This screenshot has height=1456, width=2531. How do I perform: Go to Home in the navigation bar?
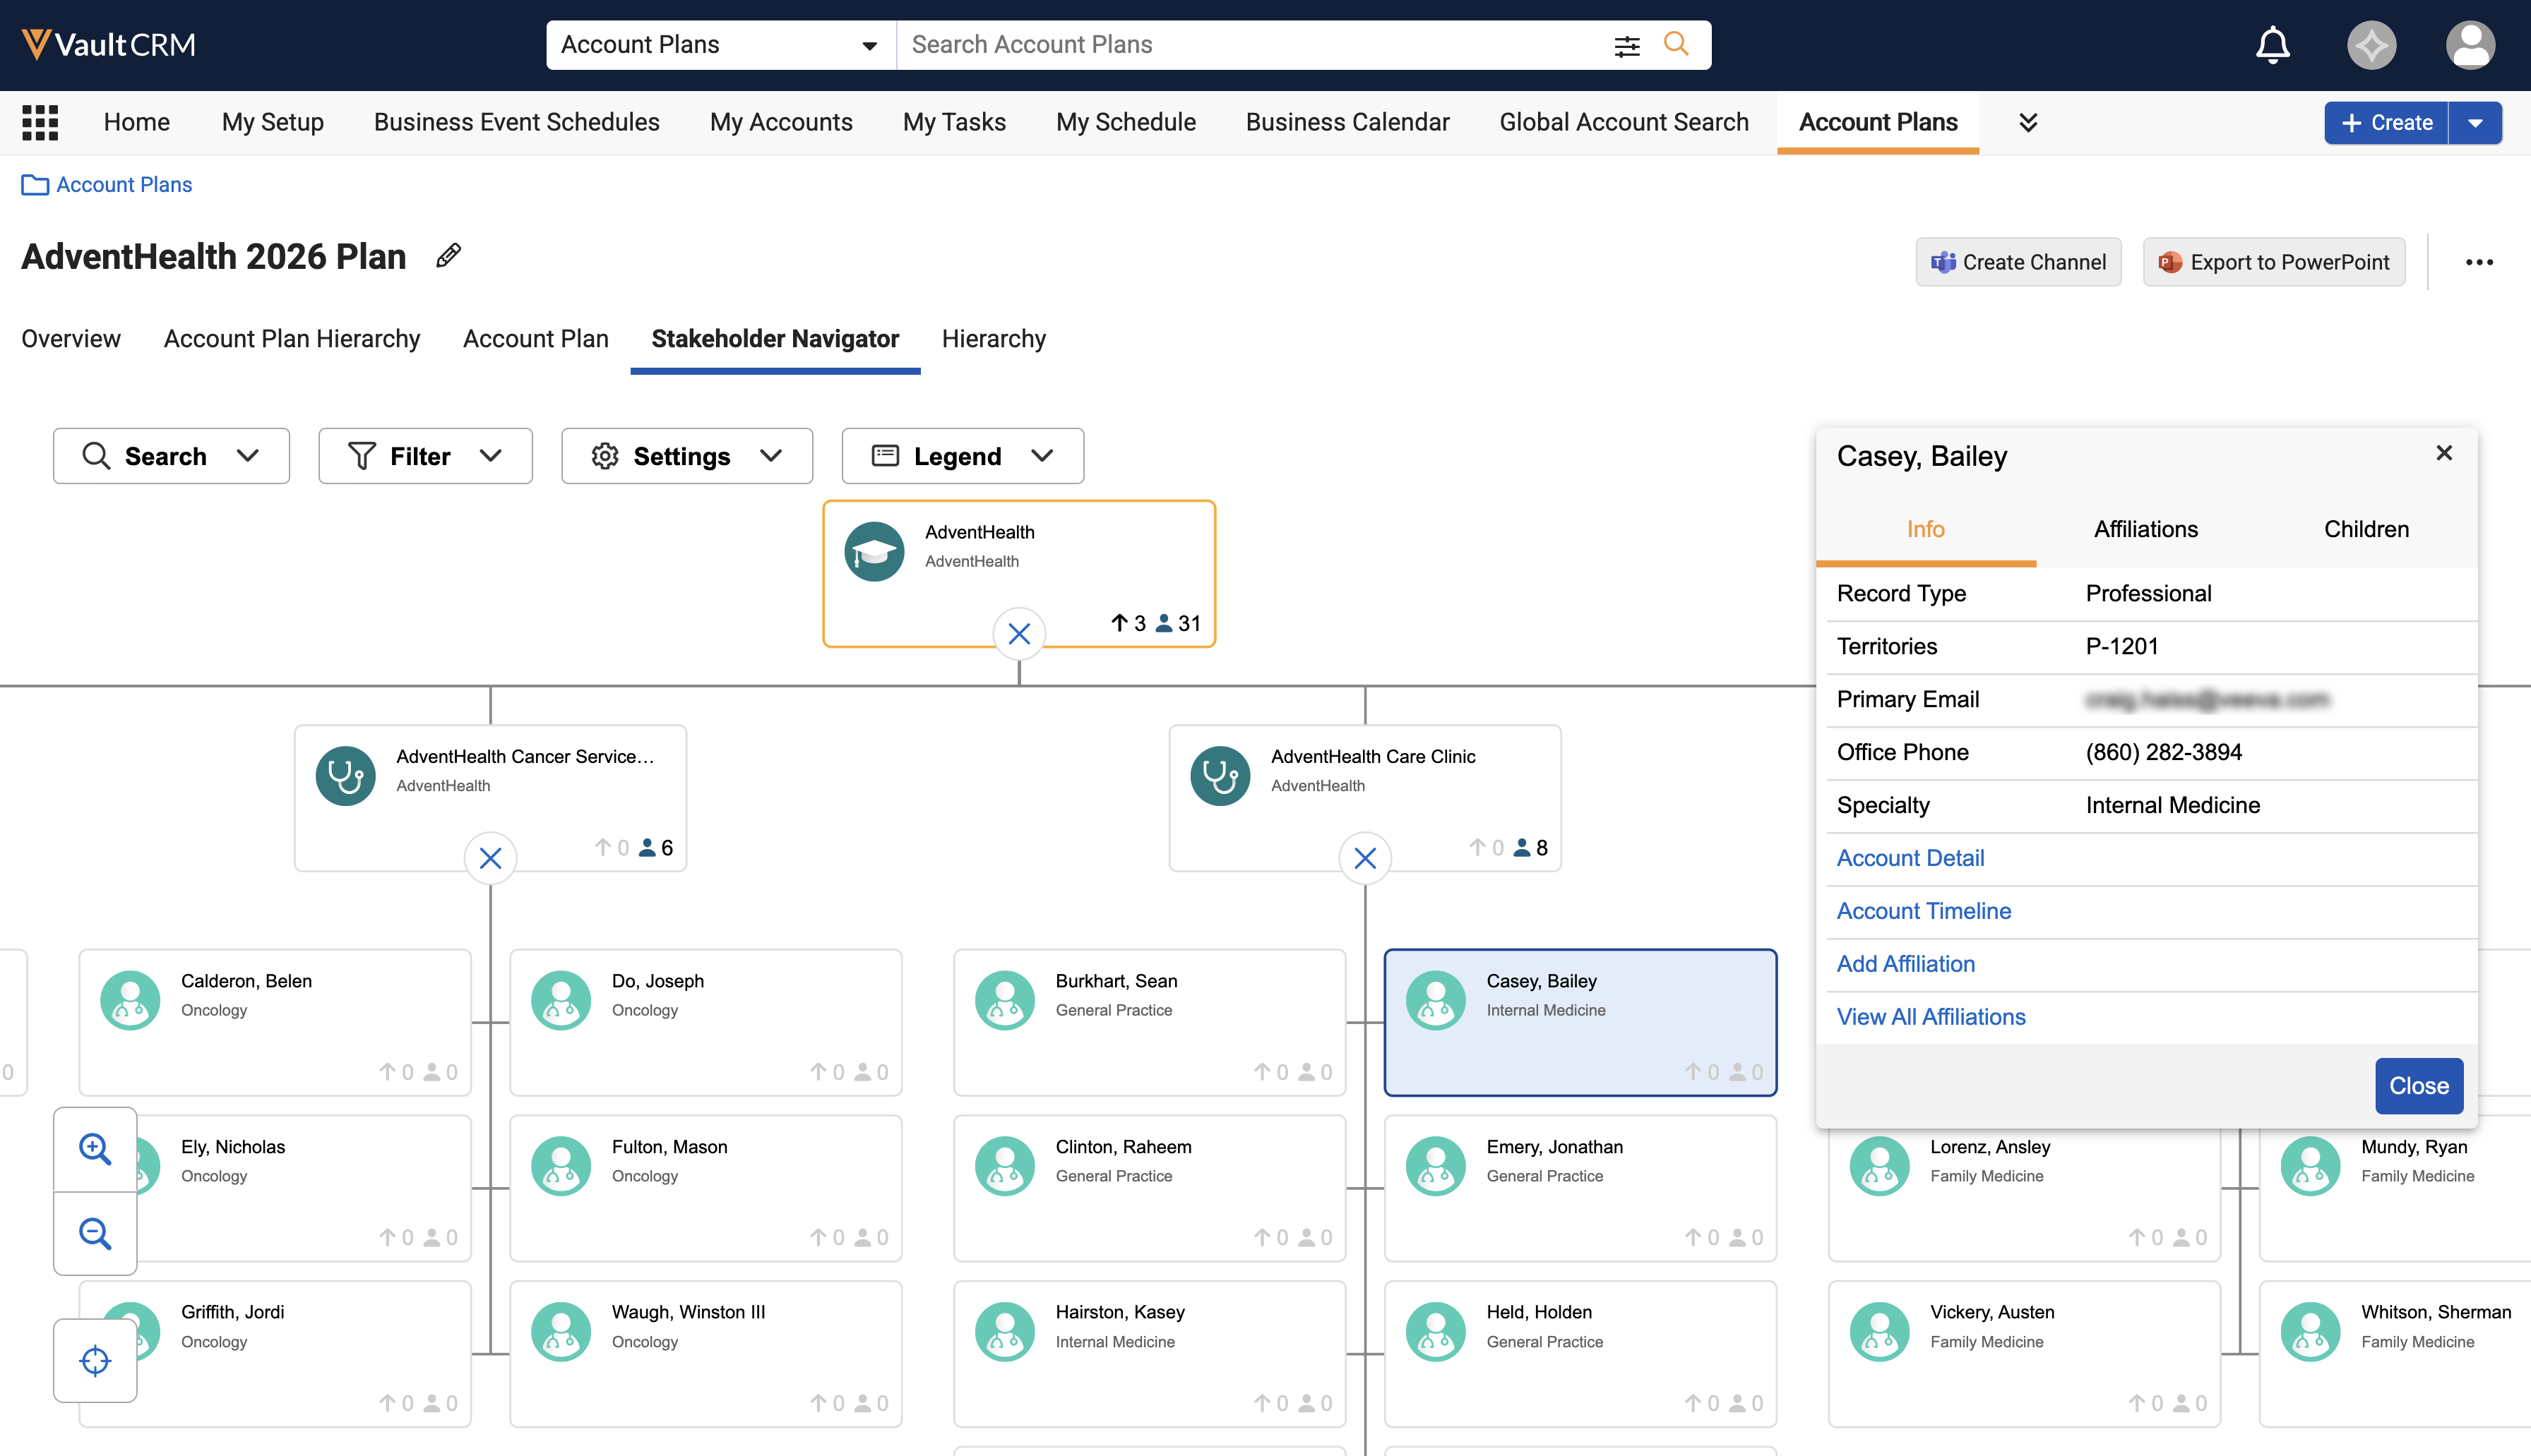pos(137,122)
